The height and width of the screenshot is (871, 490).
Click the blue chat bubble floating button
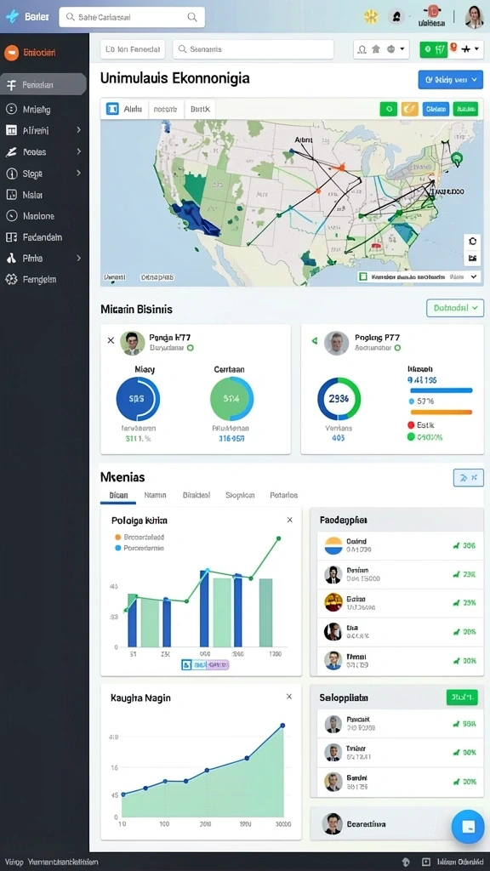click(x=468, y=827)
